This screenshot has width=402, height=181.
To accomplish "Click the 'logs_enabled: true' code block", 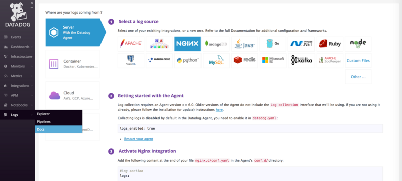I will point(250,128).
